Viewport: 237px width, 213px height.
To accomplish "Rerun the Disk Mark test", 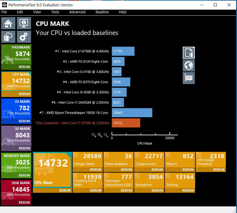I will (x=16, y=202).
